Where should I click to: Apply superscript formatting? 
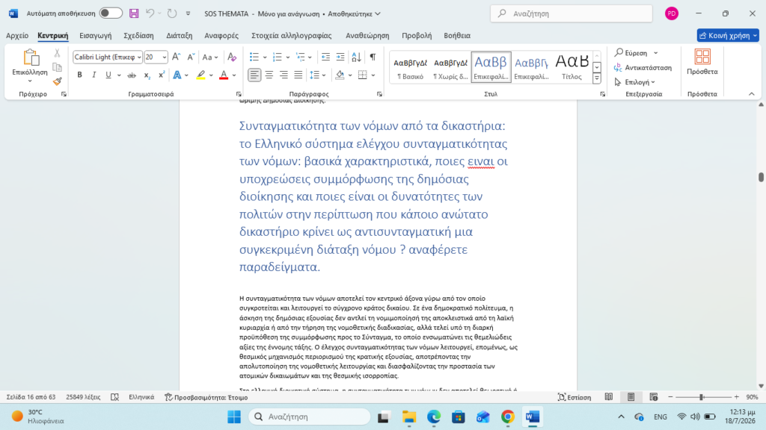pyautogui.click(x=162, y=75)
